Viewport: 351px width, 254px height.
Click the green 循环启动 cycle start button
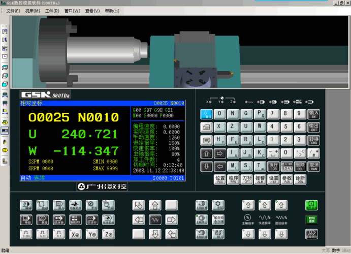click(311, 205)
